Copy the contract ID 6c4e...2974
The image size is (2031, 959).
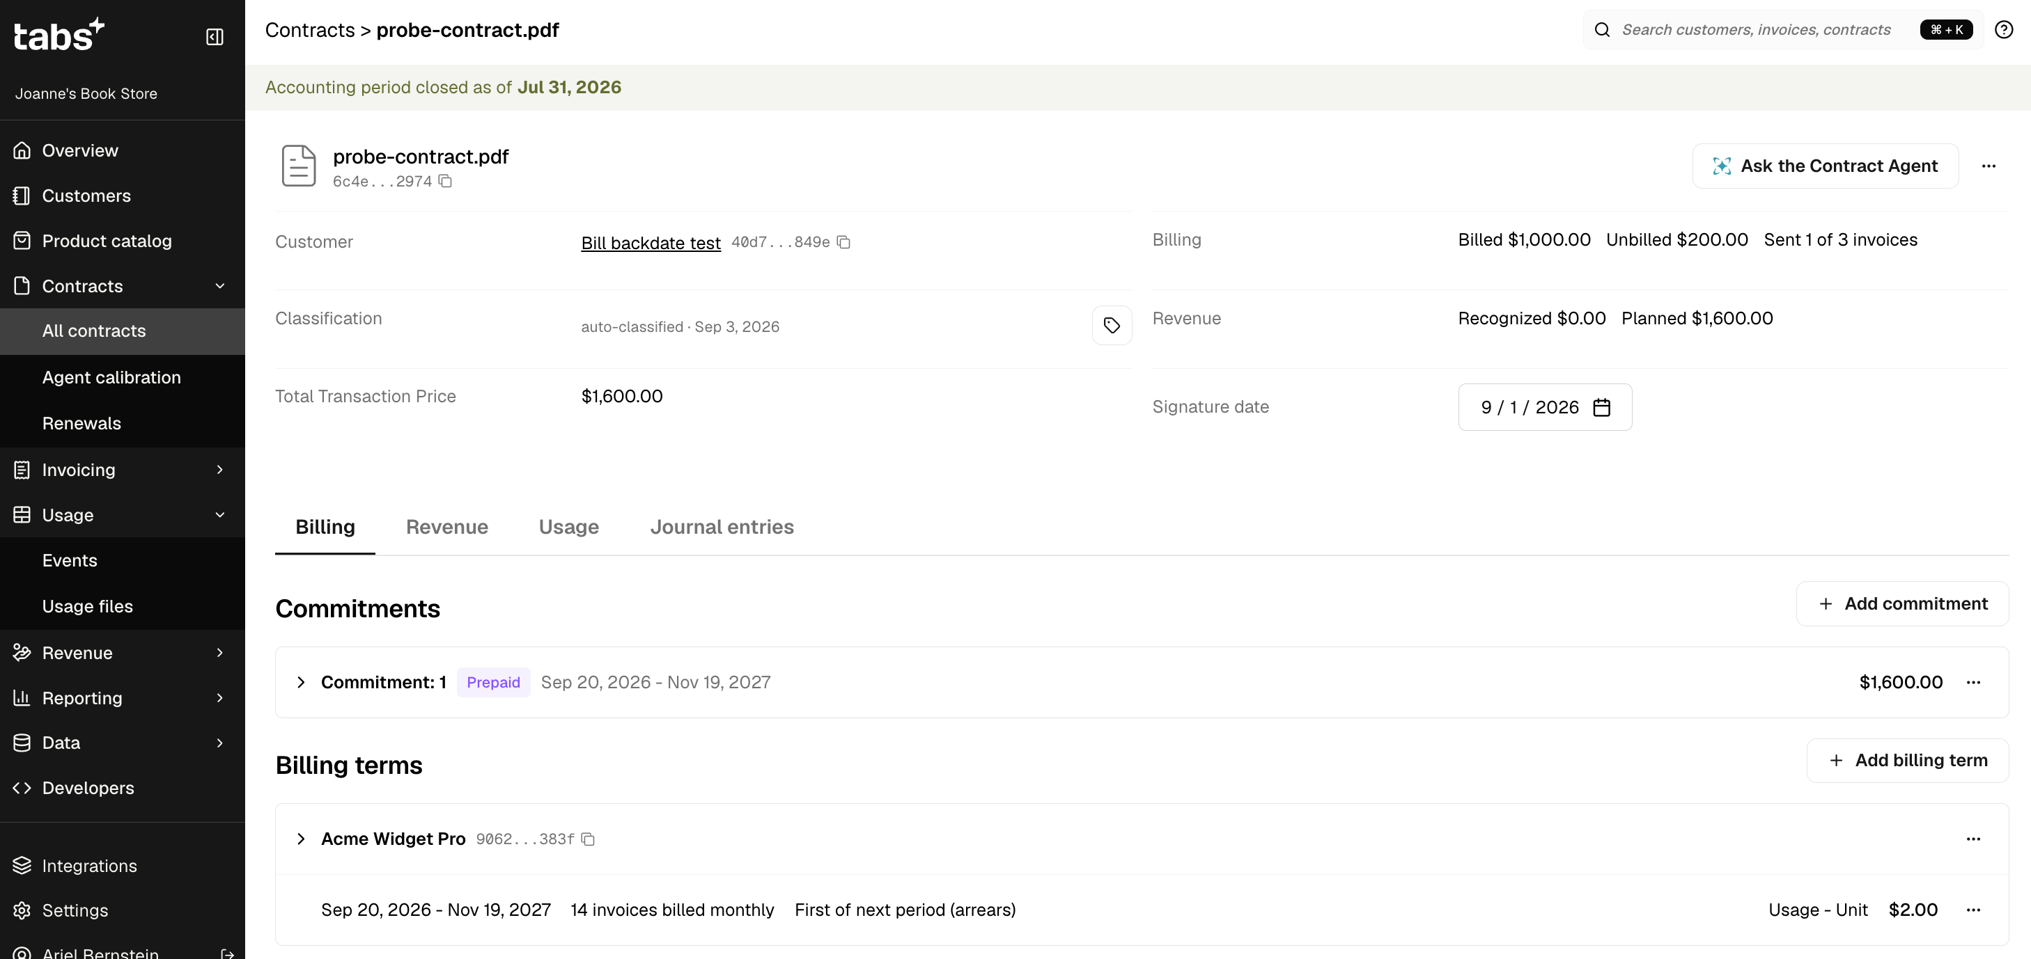pos(446,181)
